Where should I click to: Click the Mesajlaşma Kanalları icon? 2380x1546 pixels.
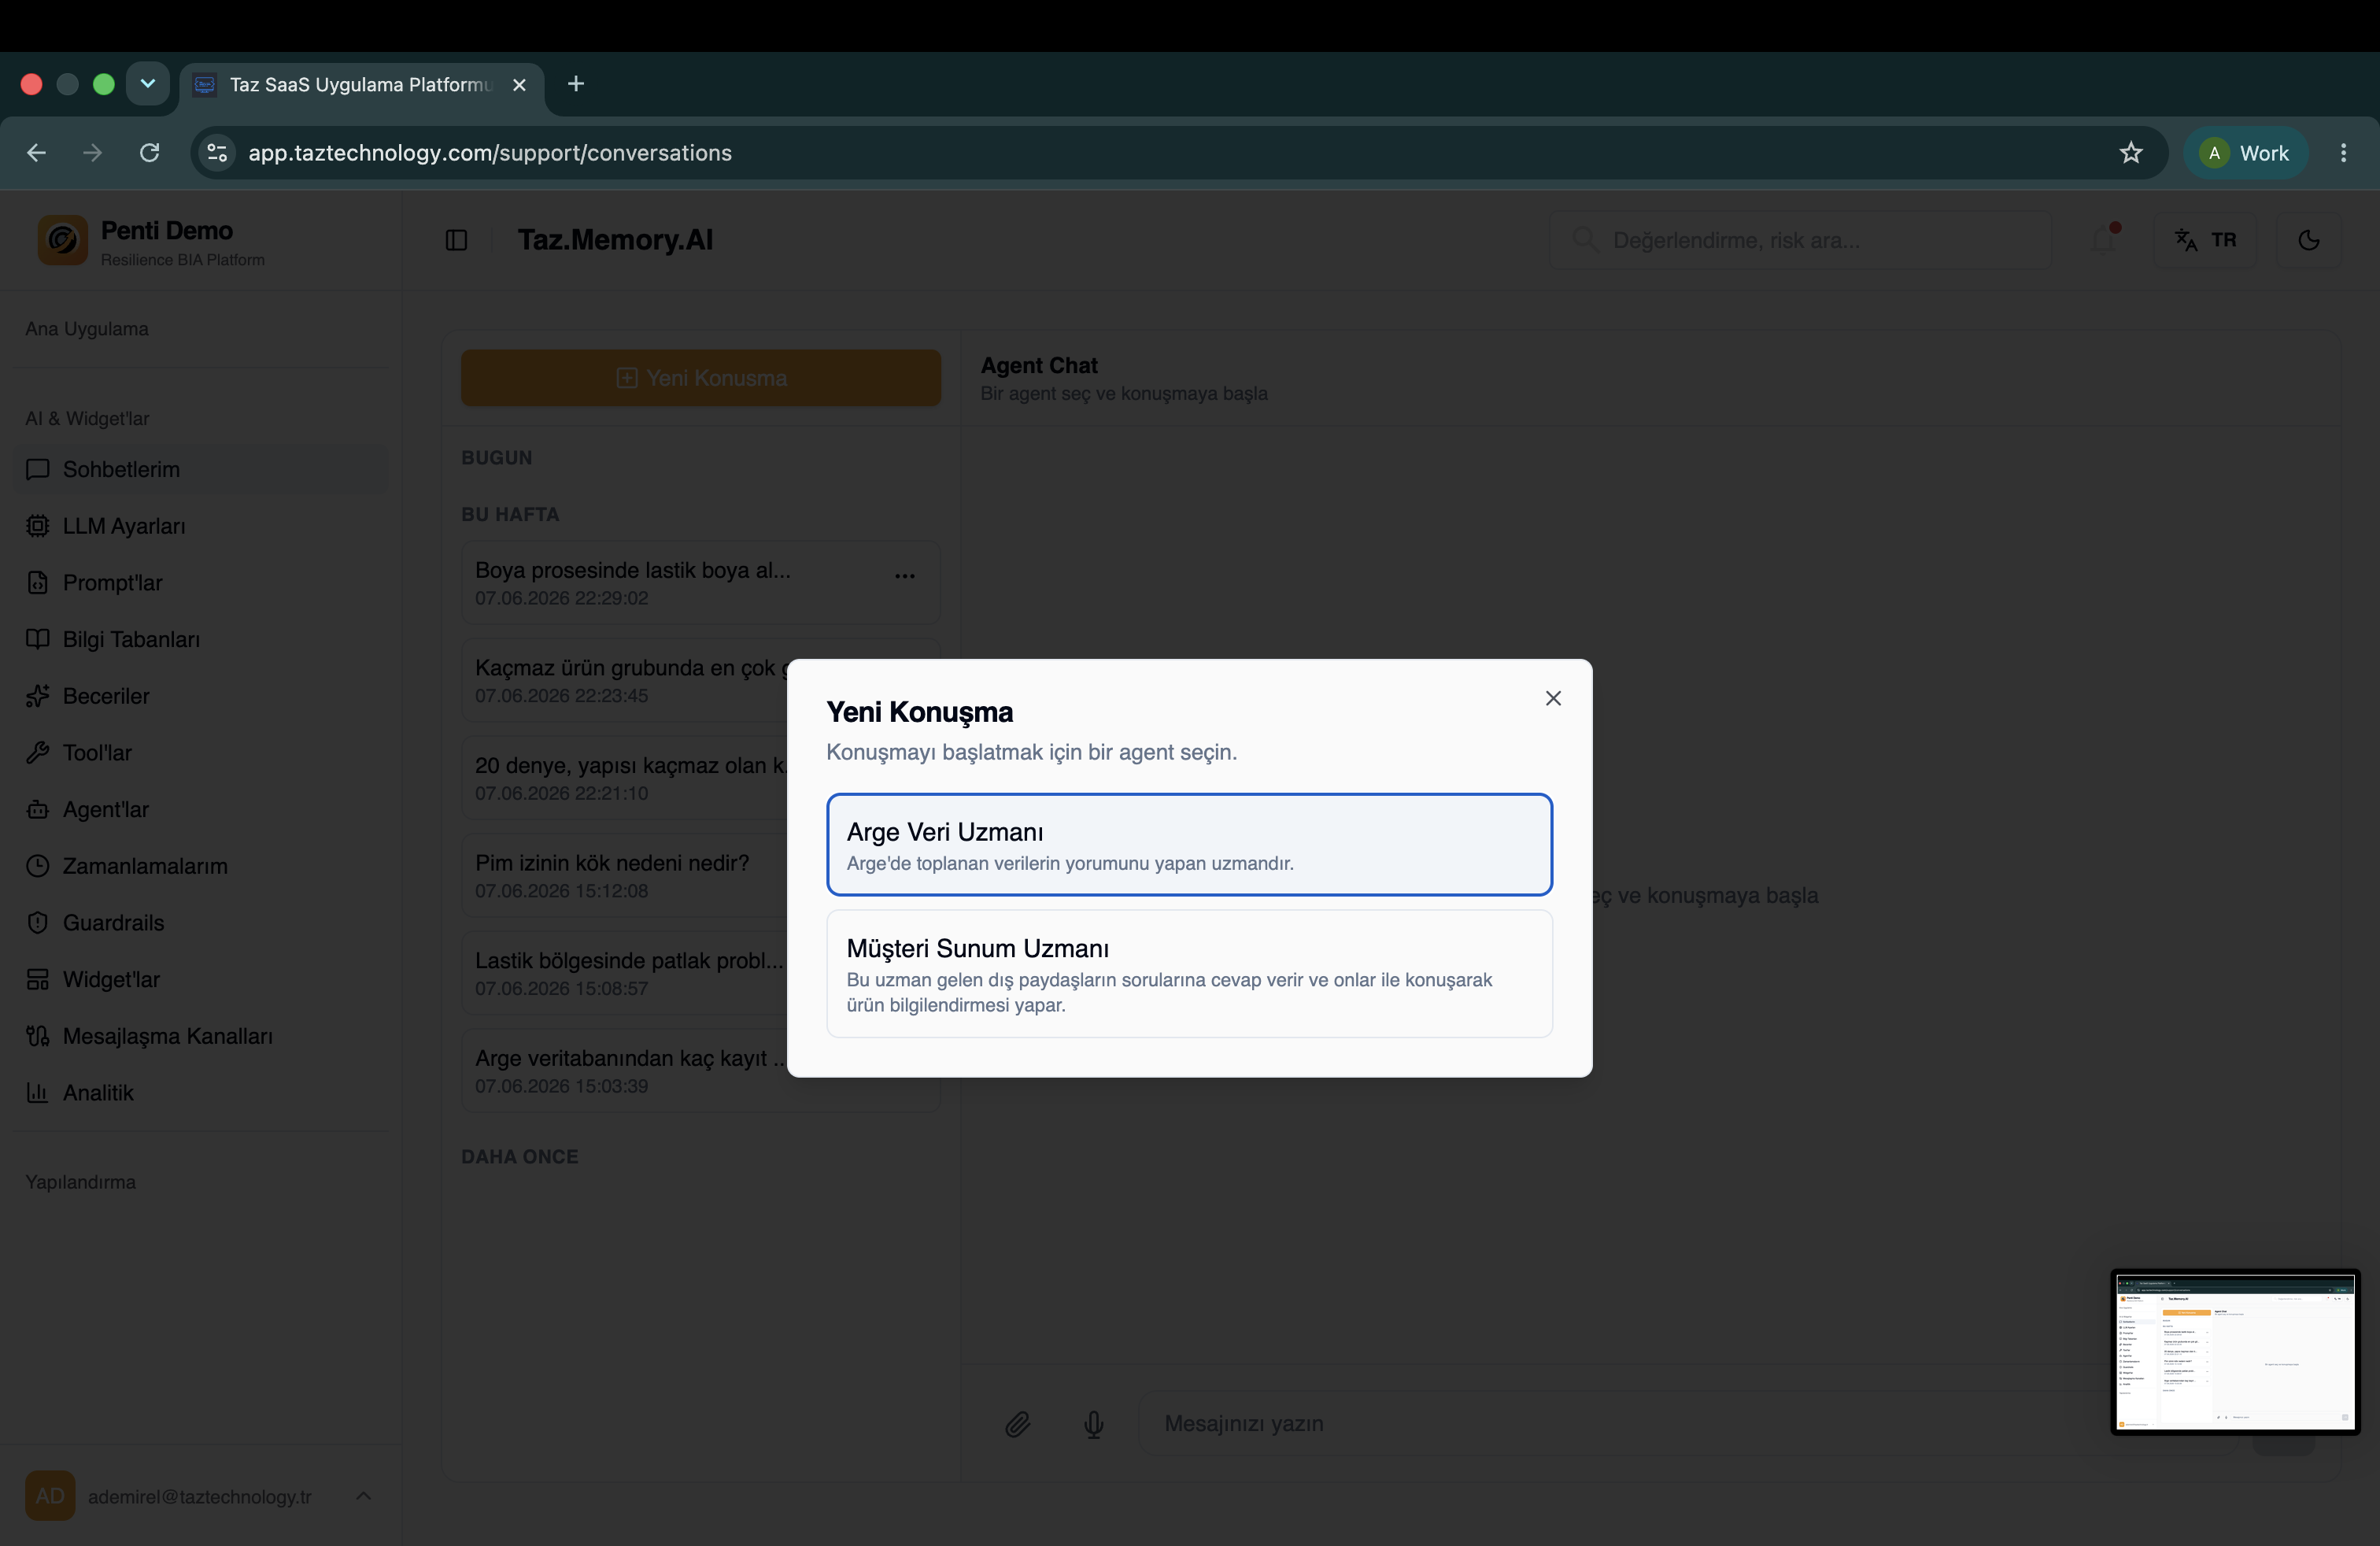(x=37, y=1036)
